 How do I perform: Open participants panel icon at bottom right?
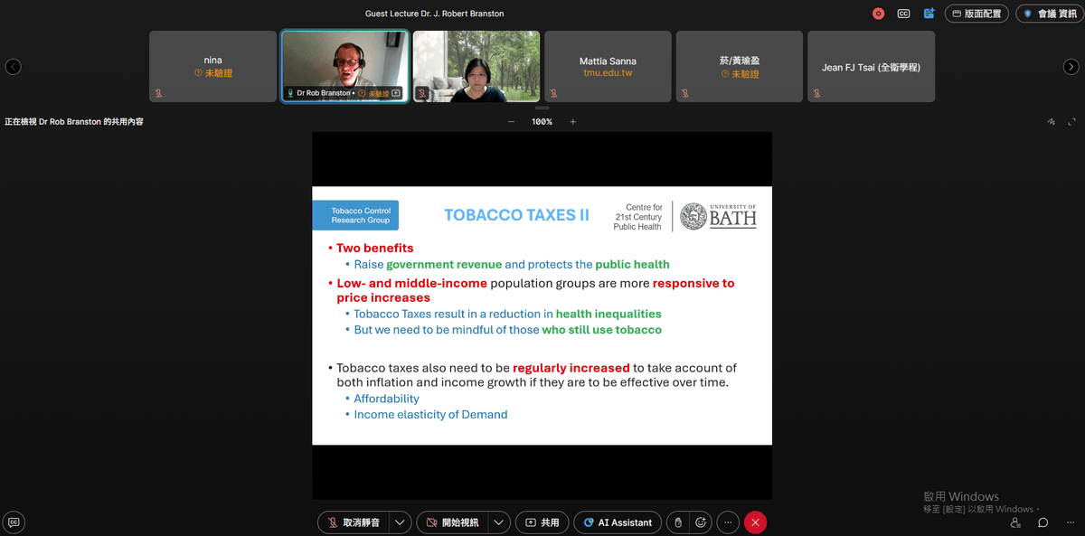(x=1015, y=522)
